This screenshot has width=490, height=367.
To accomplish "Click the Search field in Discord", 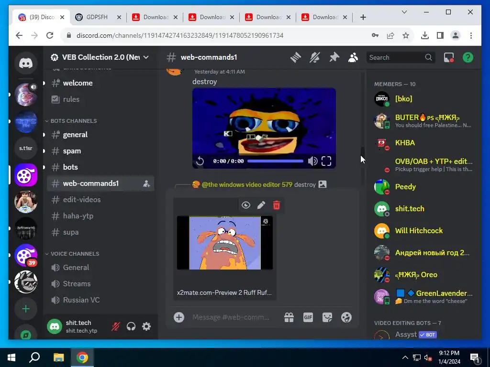I will click(401, 57).
